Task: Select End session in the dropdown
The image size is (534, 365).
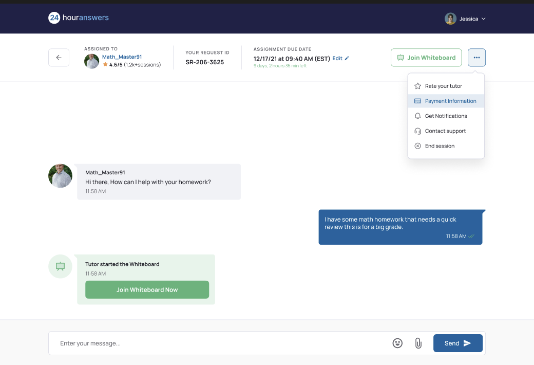Action: click(446, 146)
